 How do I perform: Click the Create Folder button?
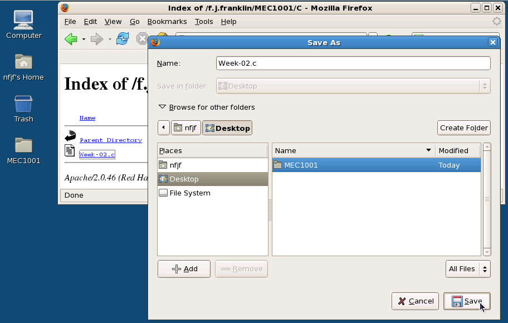tap(463, 128)
